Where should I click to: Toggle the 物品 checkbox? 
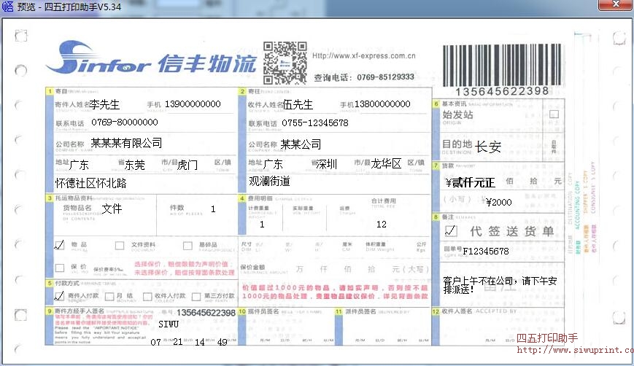59,245
